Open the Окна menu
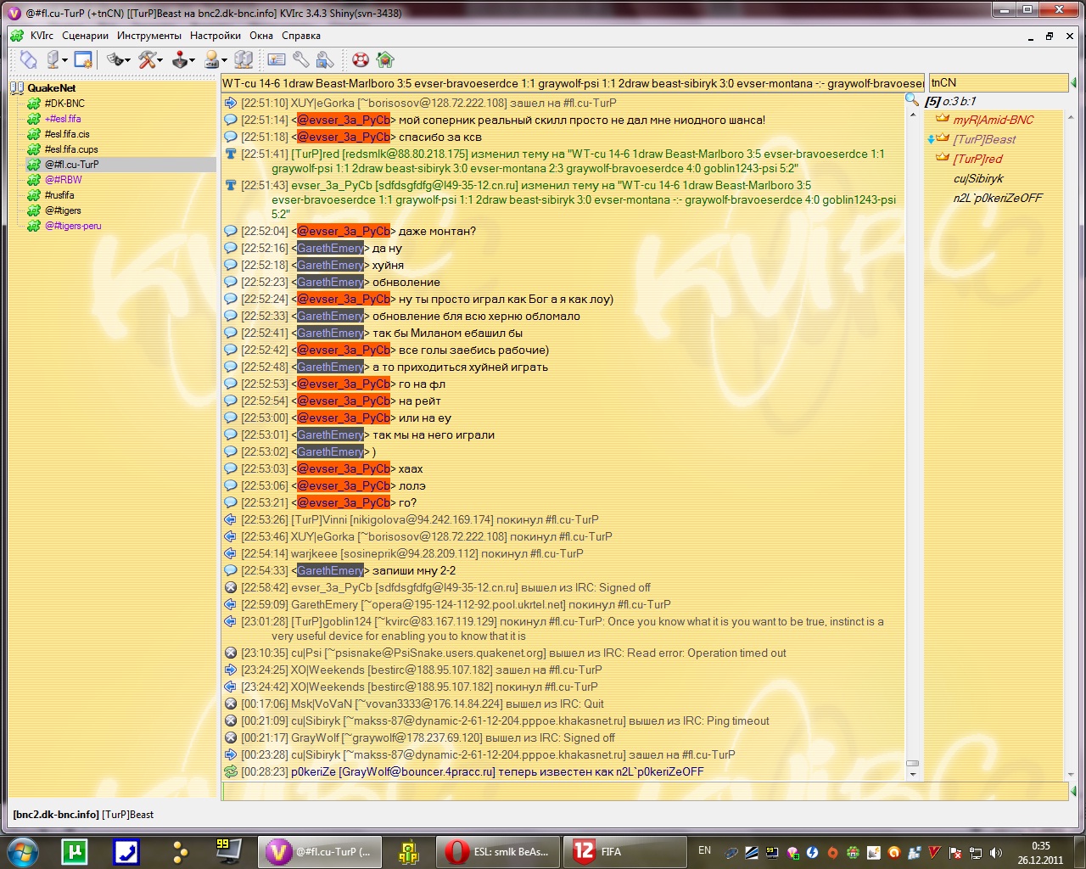 [x=261, y=36]
